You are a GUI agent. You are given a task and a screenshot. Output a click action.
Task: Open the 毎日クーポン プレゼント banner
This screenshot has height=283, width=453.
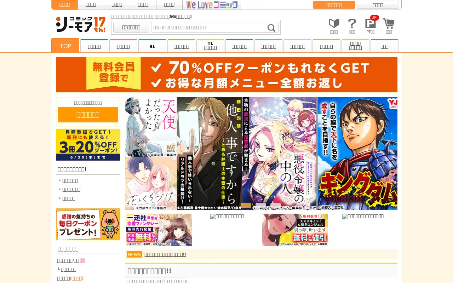coord(88,224)
